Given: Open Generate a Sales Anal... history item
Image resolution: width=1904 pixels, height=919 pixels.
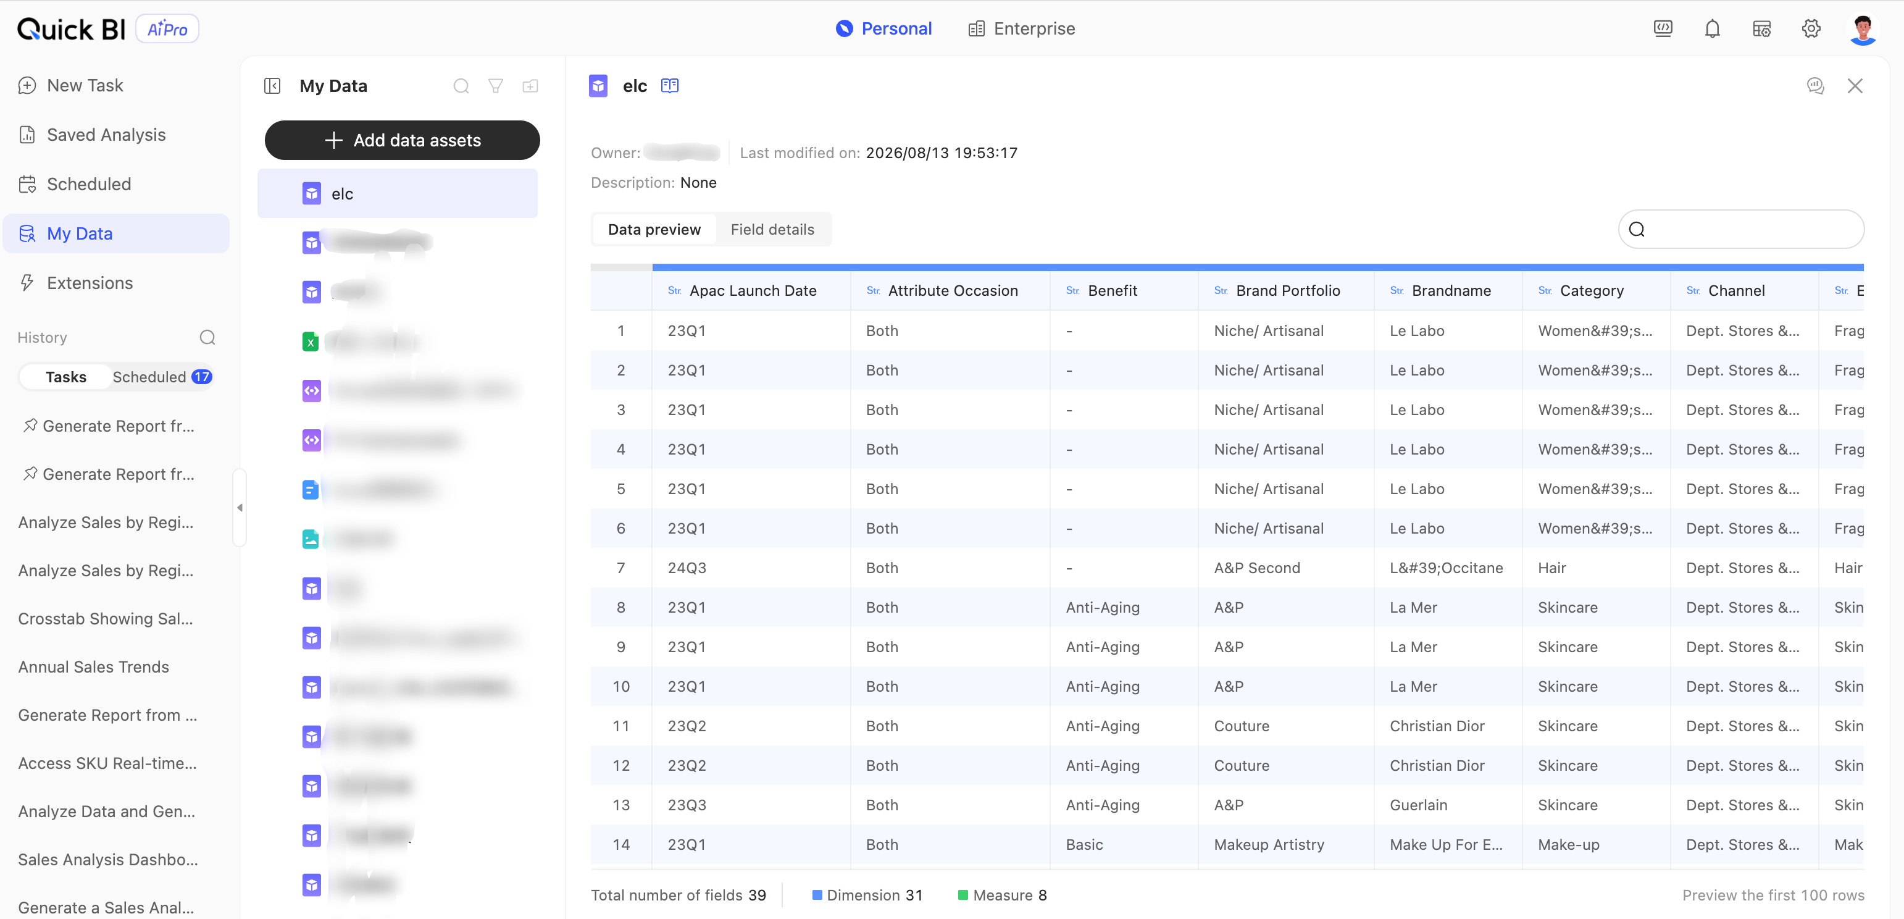Looking at the screenshot, I should click(106, 908).
